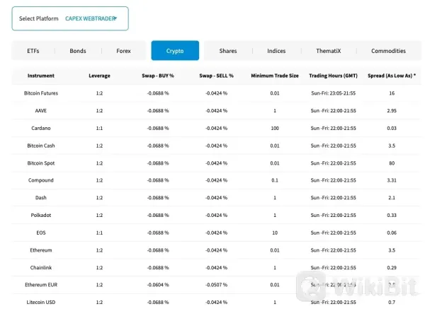Click the Spread (As Low As) header

pos(392,76)
